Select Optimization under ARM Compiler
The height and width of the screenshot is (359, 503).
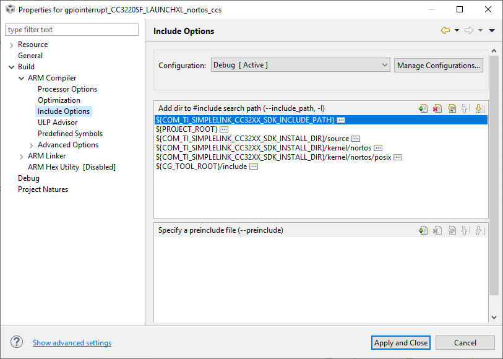tap(59, 100)
